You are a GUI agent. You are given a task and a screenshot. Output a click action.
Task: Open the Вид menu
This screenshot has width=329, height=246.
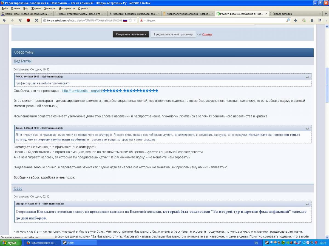point(25,8)
